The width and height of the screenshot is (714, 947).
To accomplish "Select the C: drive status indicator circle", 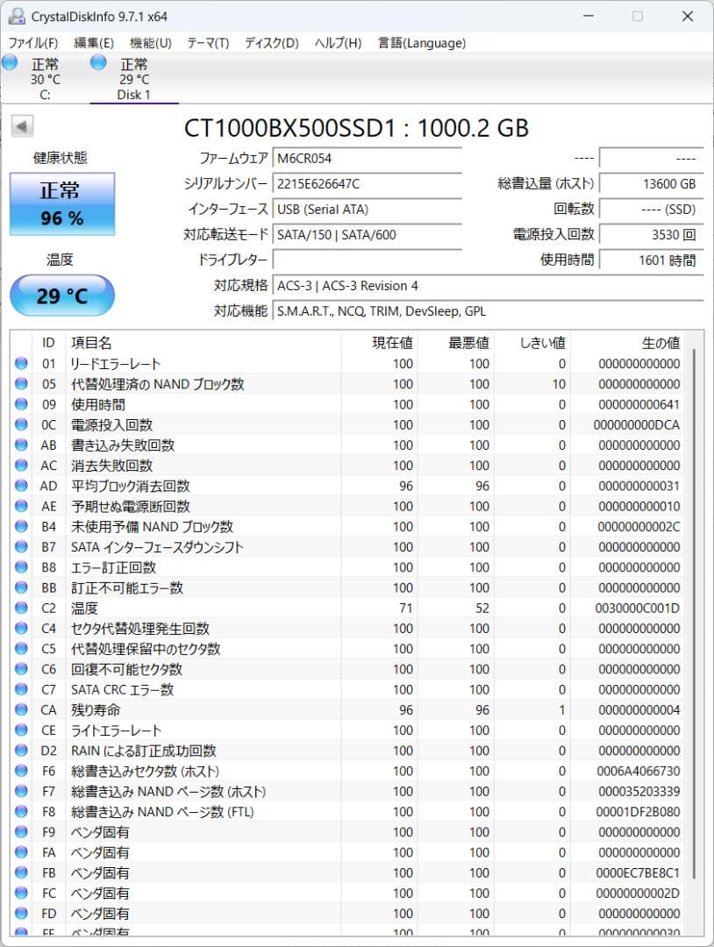I will tap(9, 62).
